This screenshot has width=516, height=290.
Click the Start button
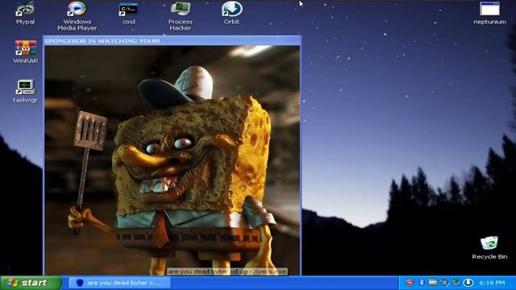coord(31,283)
